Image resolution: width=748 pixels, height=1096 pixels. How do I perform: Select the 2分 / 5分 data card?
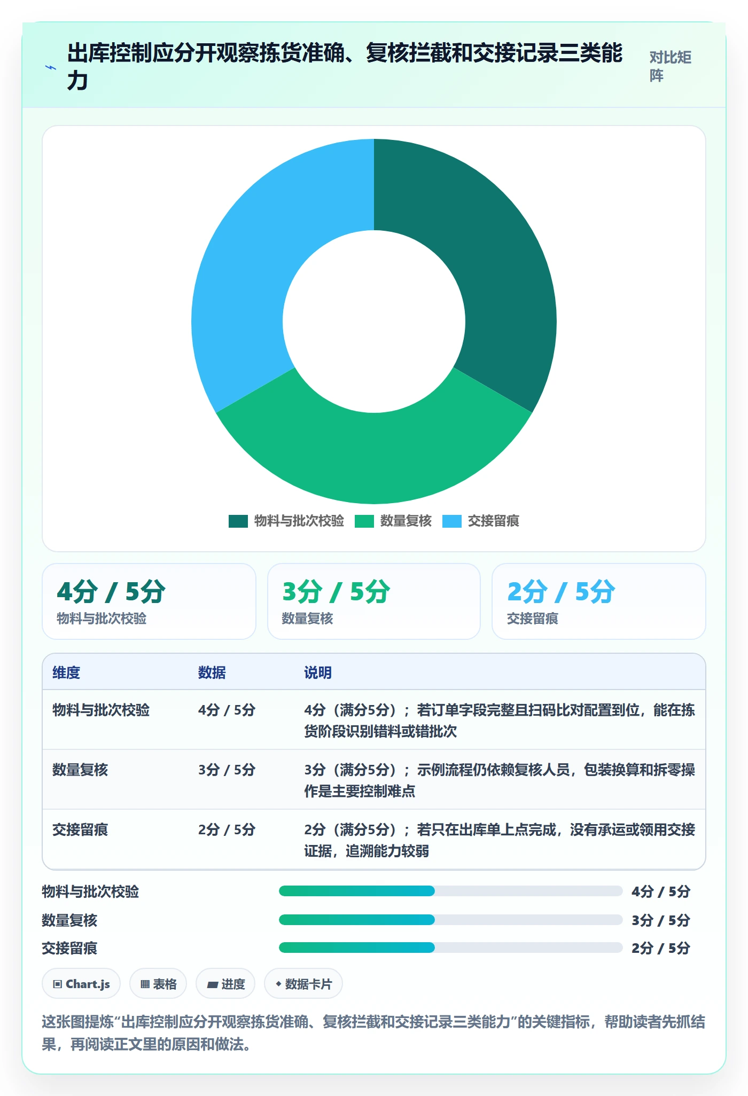[x=599, y=601]
